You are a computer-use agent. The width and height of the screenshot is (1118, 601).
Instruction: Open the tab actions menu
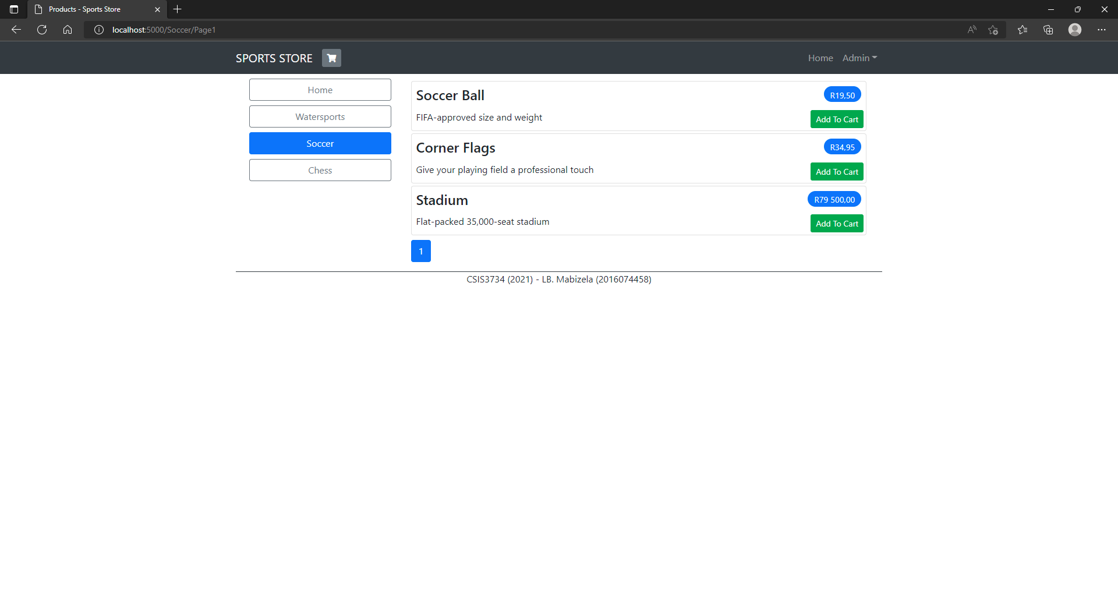coord(13,9)
